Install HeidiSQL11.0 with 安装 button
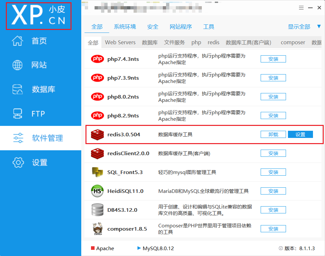 pyautogui.click(x=273, y=191)
